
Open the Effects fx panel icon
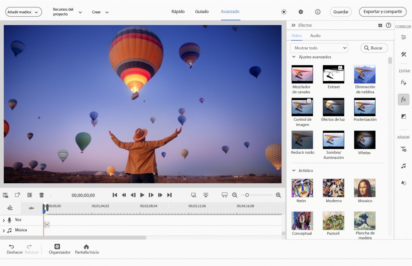click(403, 100)
